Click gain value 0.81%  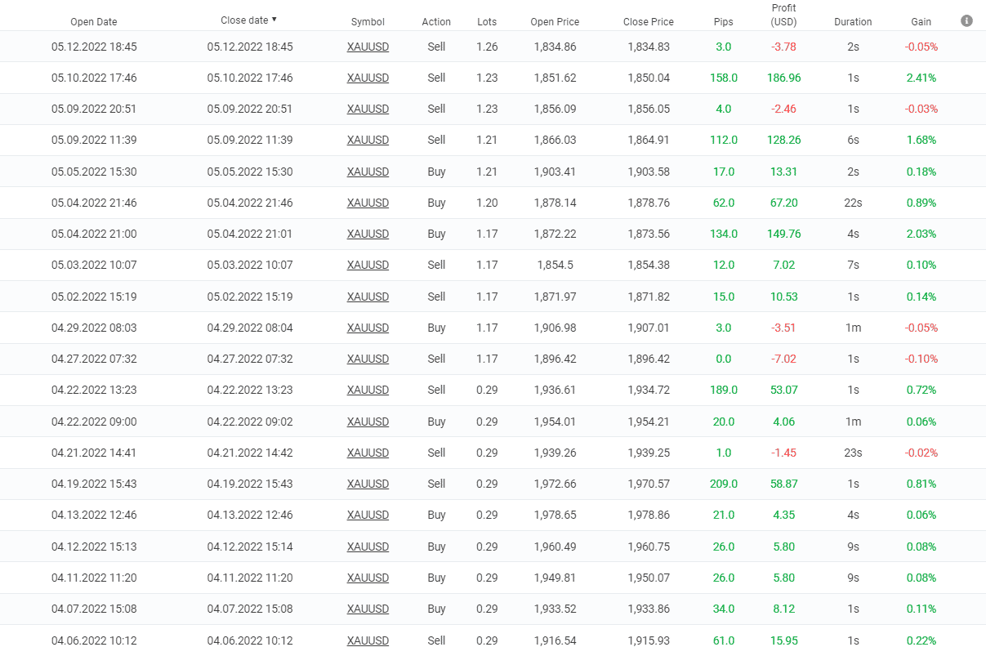[921, 484]
